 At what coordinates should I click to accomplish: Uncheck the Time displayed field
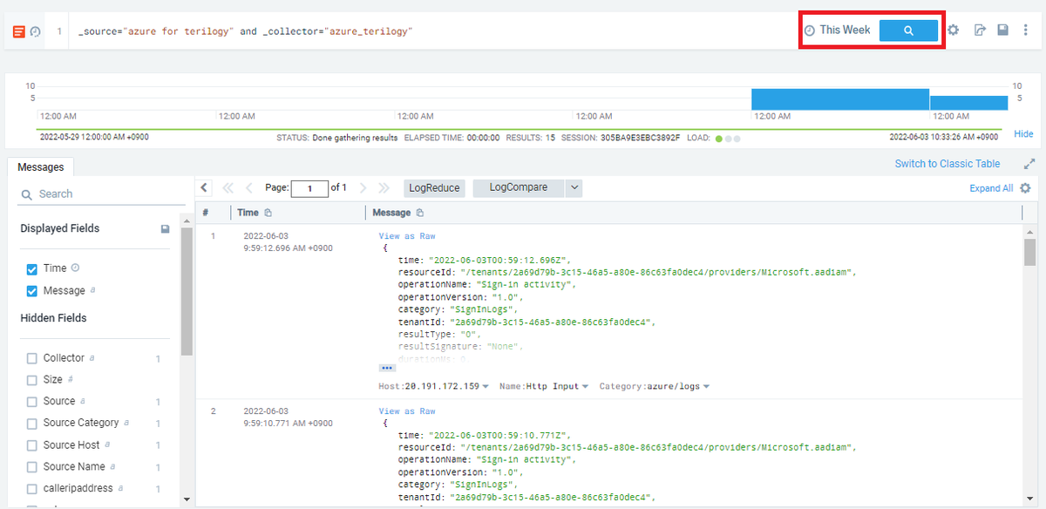[31, 268]
